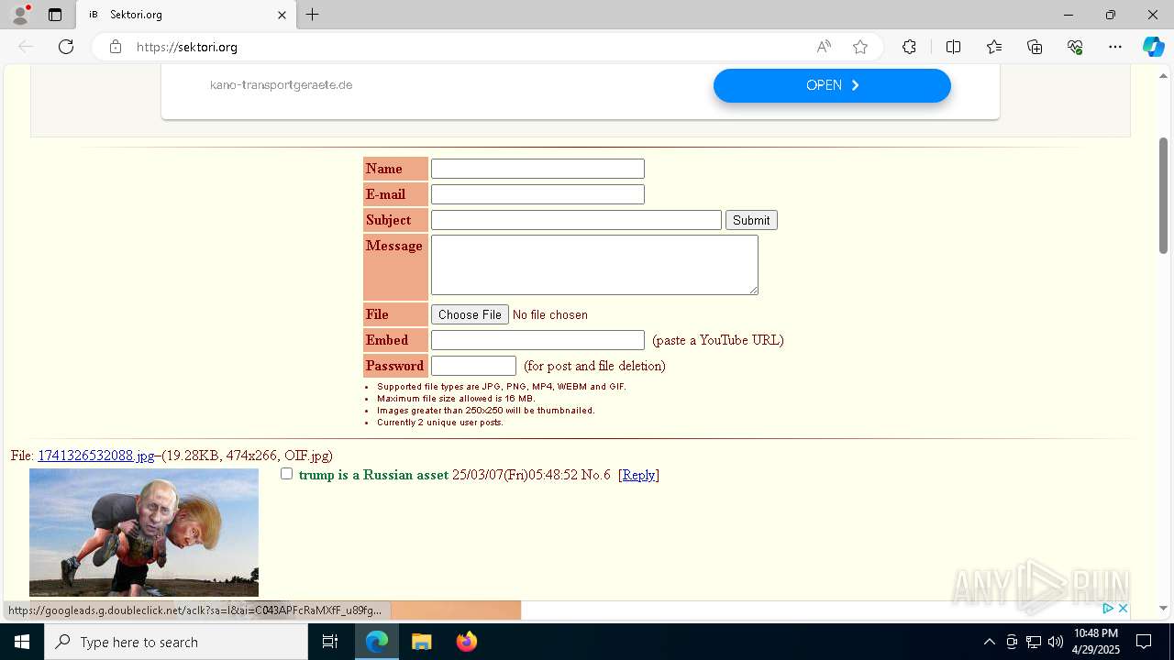Open the volume tray icon
Image resolution: width=1174 pixels, height=660 pixels.
point(1056,642)
